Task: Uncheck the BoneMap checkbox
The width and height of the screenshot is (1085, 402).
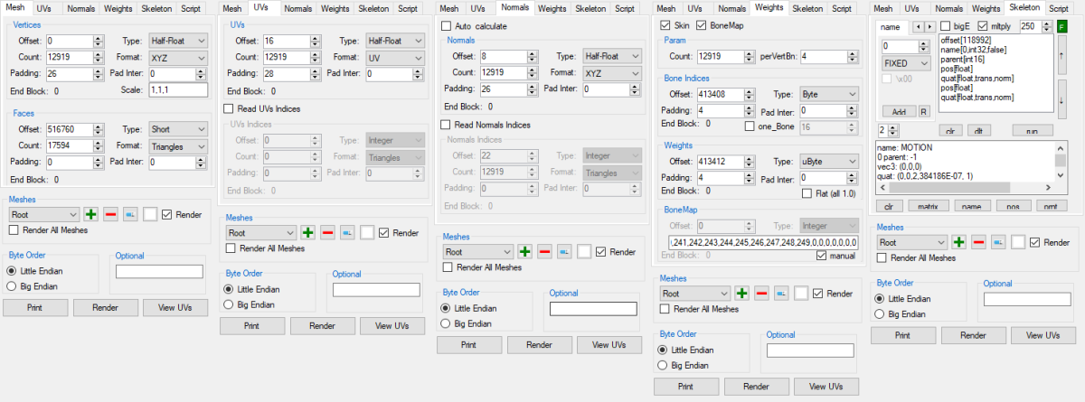Action: pyautogui.click(x=721, y=24)
